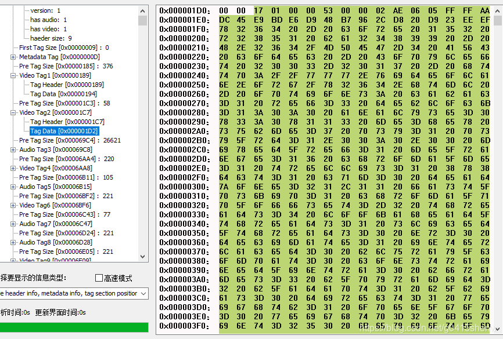This screenshot has height=339, width=503.
Task: Expand the Audio Tag8 node
Action: pos(13,243)
